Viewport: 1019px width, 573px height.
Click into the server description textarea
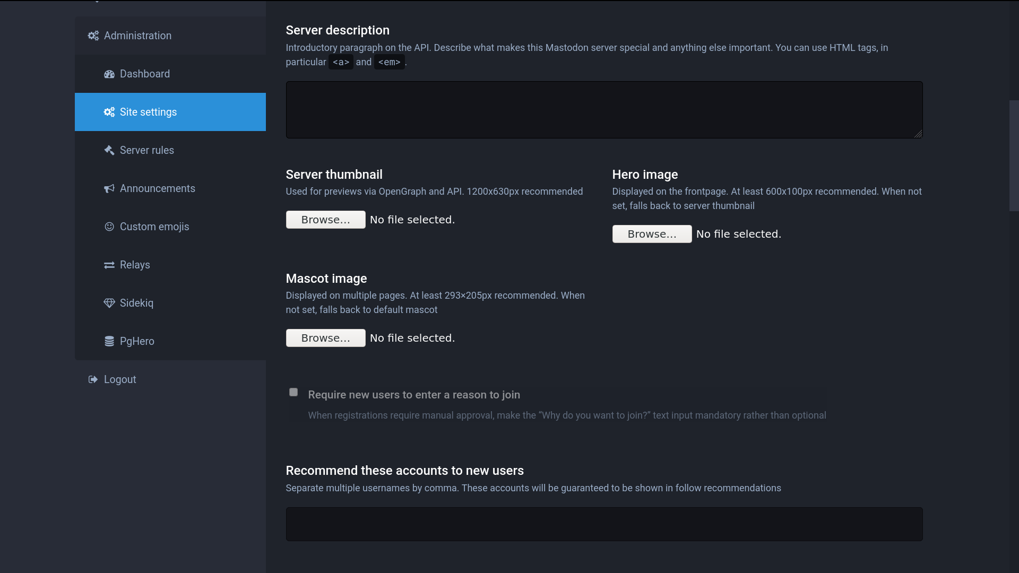604,110
